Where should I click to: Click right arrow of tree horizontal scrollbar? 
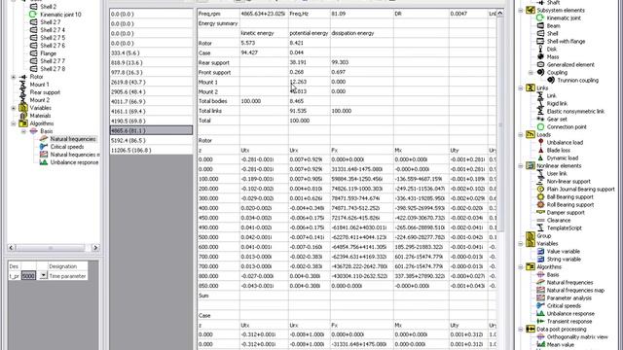click(x=95, y=248)
